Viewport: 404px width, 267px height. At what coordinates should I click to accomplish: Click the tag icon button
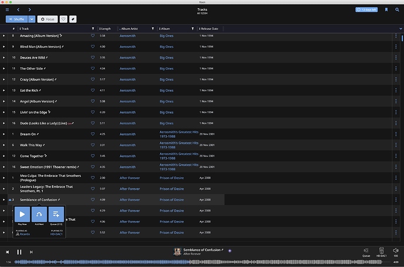click(x=73, y=19)
